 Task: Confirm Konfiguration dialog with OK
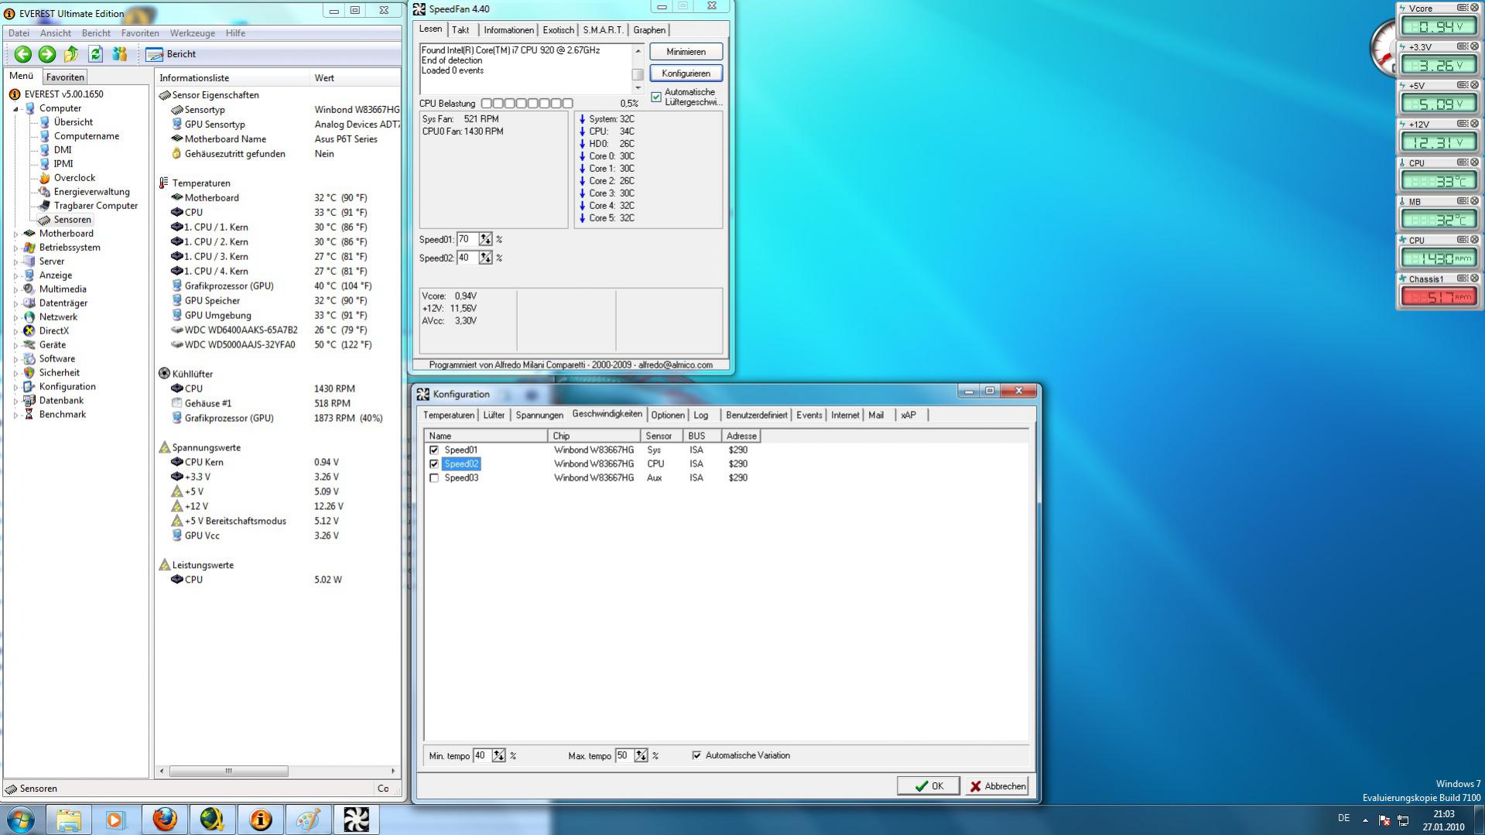(x=929, y=786)
